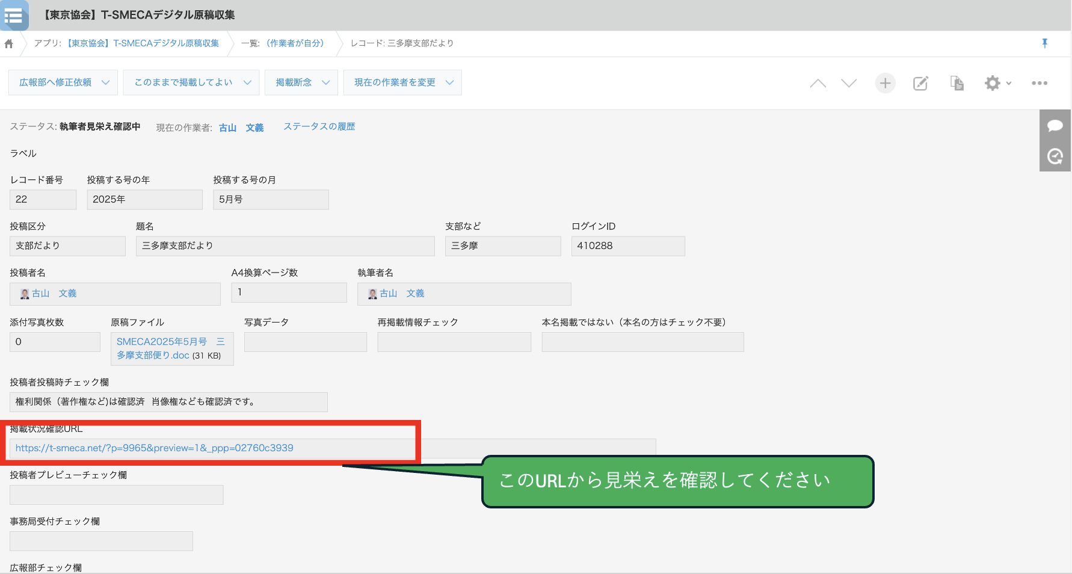1072x574 pixels.
Task: Open the 古山 文義 link under 執筆者名
Action: coord(402,293)
